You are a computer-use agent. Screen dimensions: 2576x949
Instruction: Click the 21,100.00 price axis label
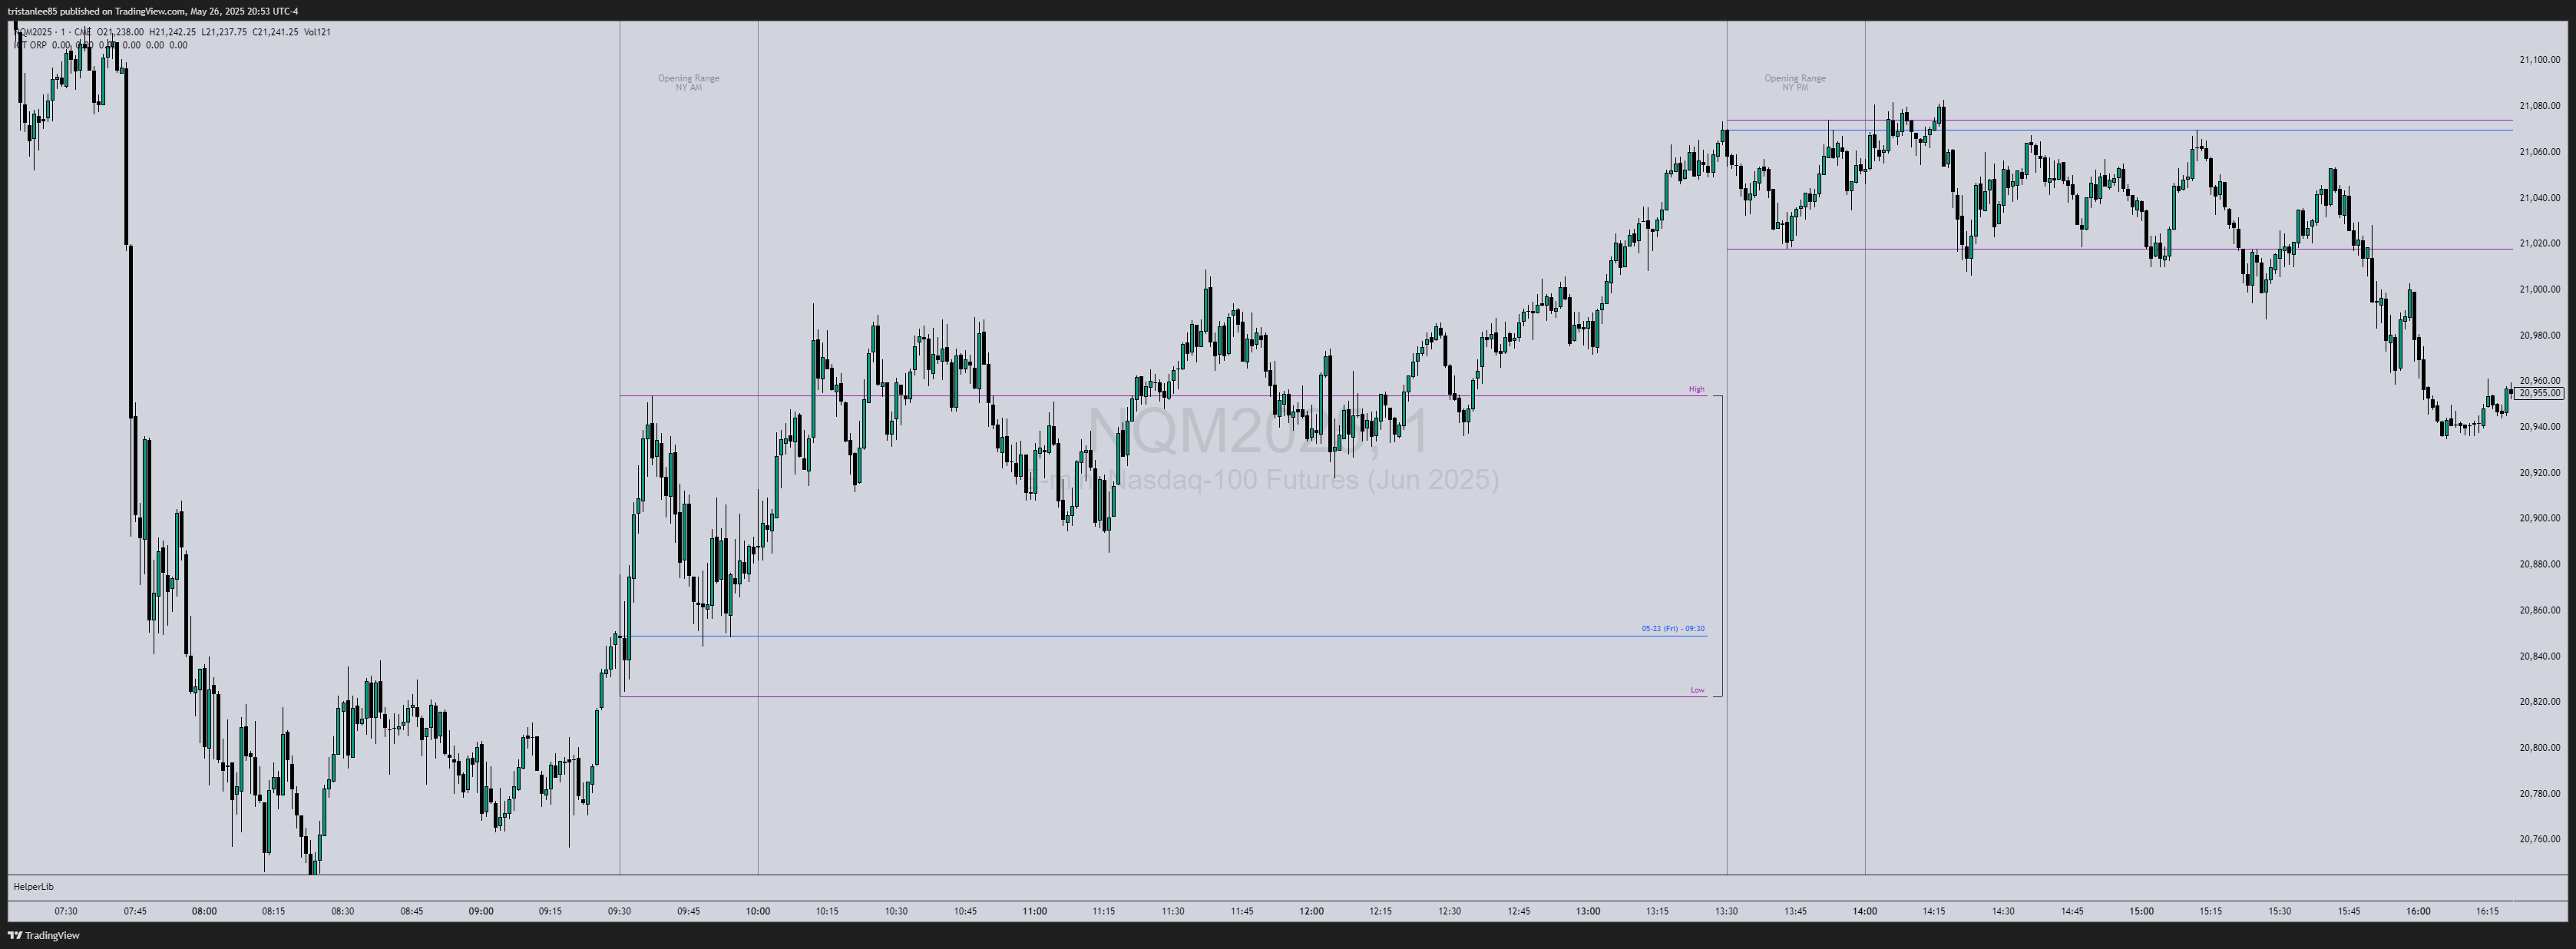pyautogui.click(x=2539, y=60)
